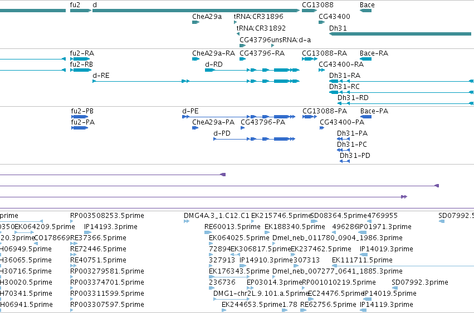Screen dimensions: 474x313
Task: Select the tRNA:CR31892 label
Action: pyautogui.click(x=261, y=28)
